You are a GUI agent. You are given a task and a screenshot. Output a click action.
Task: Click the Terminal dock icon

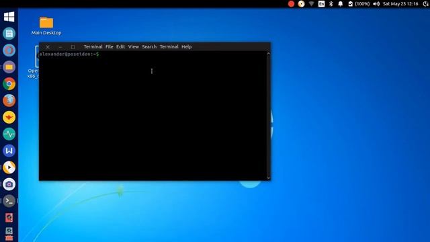9,201
